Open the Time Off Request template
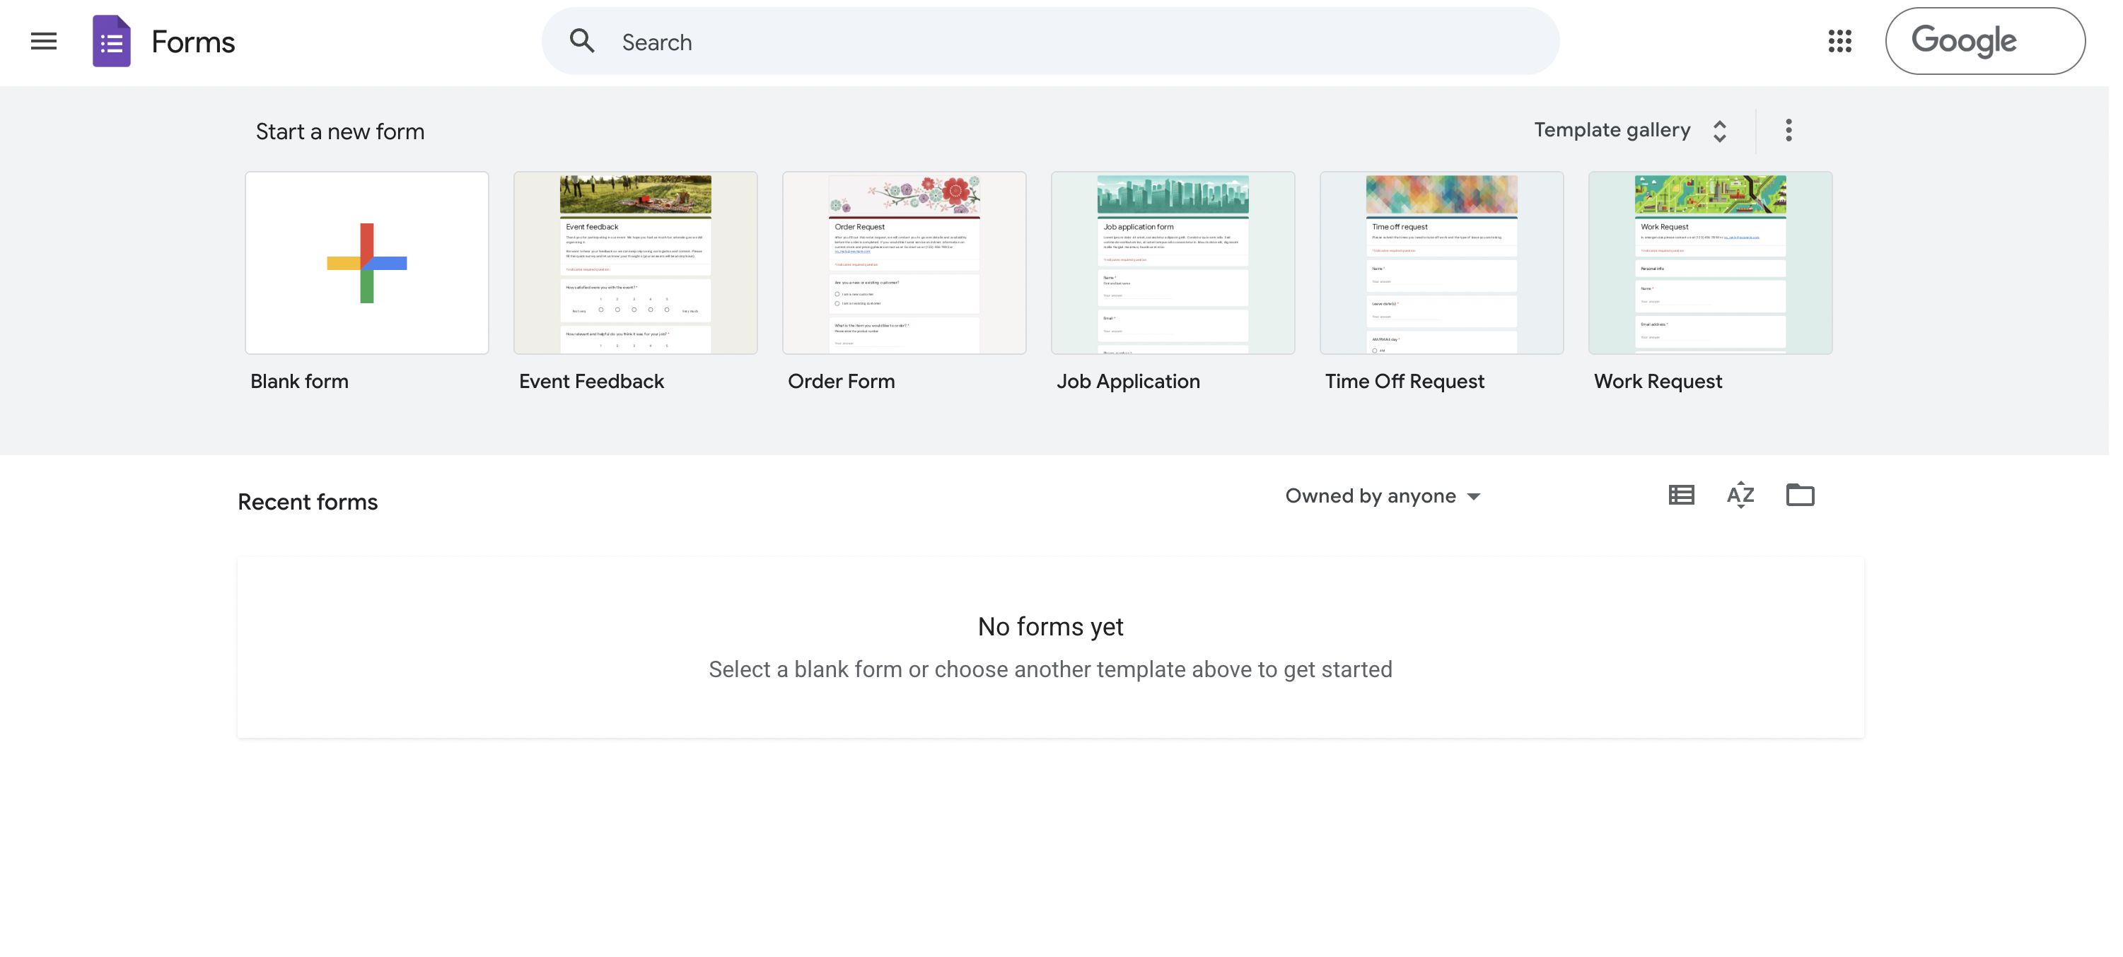This screenshot has height=957, width=2123. tap(1441, 262)
